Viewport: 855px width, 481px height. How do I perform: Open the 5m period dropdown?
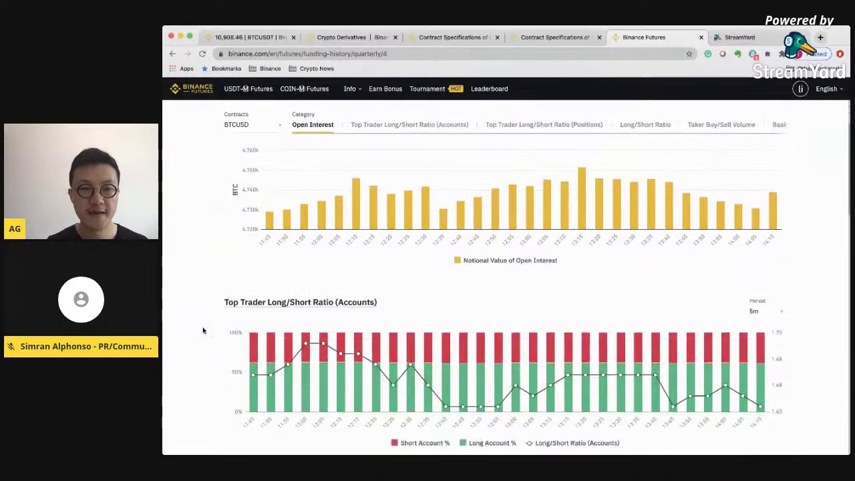coord(765,311)
